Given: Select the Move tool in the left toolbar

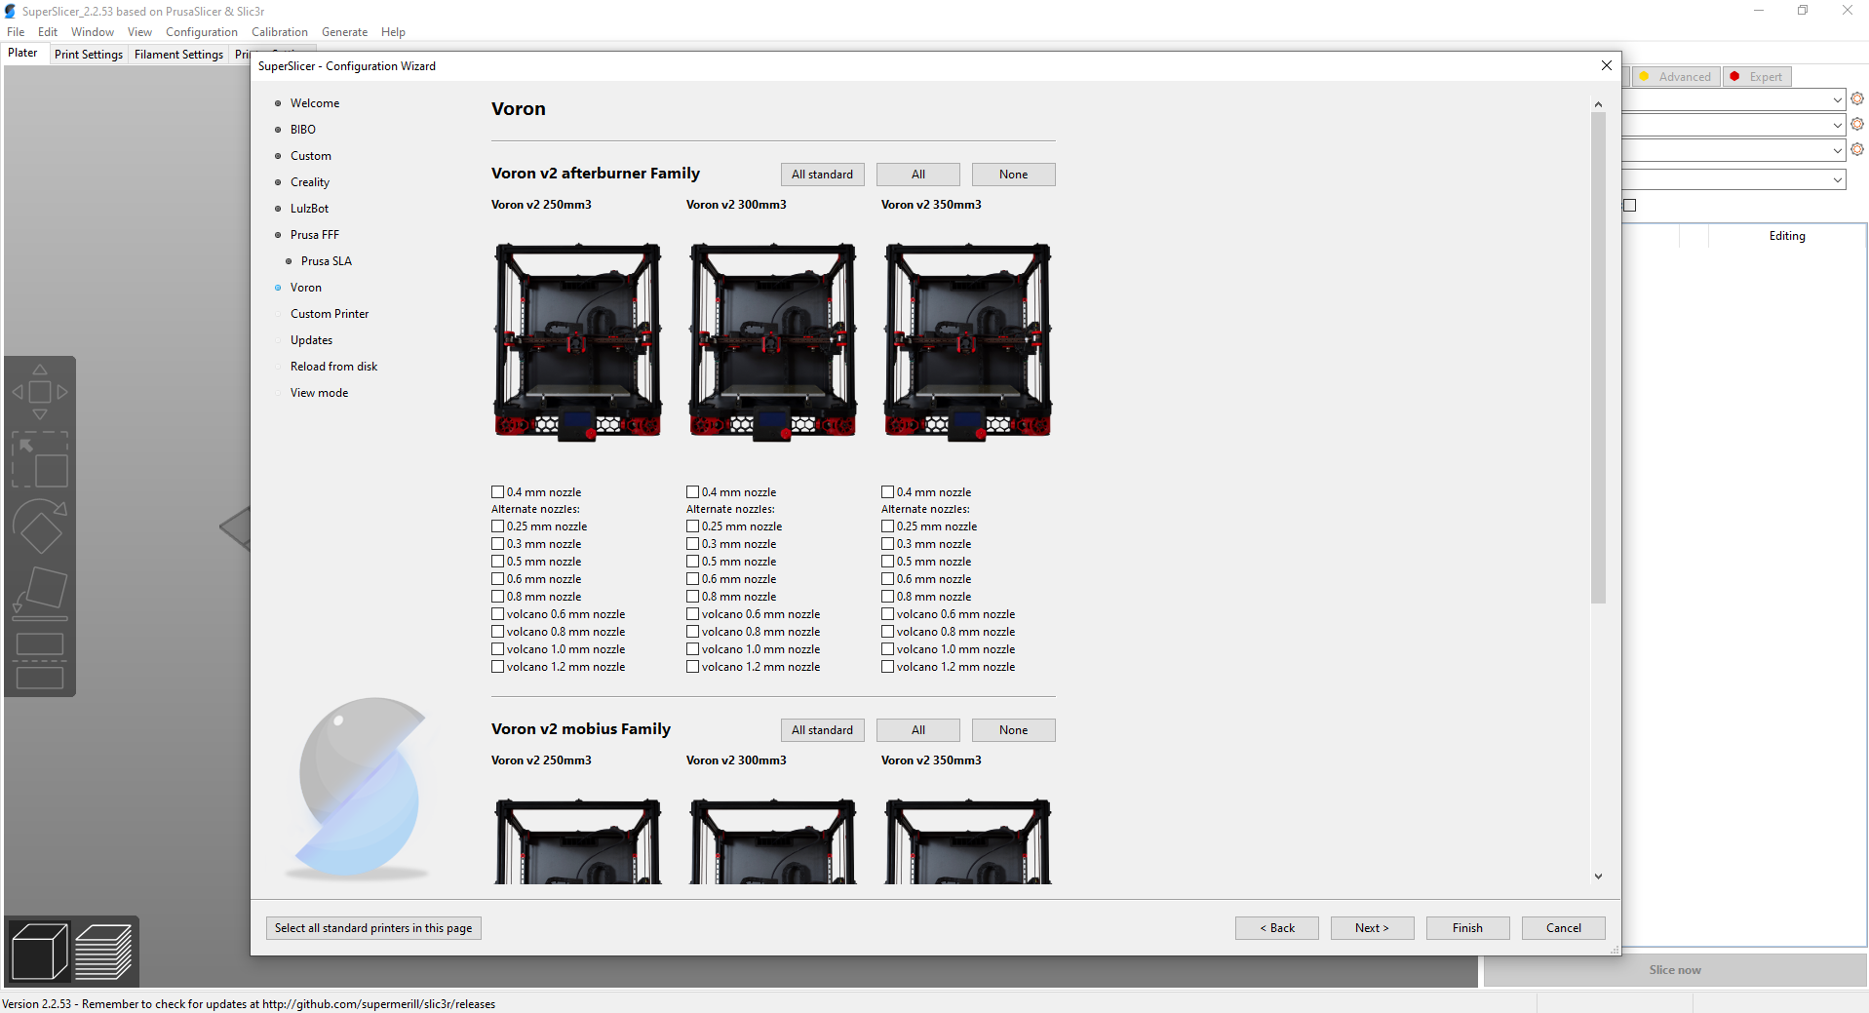Looking at the screenshot, I should [x=40, y=392].
